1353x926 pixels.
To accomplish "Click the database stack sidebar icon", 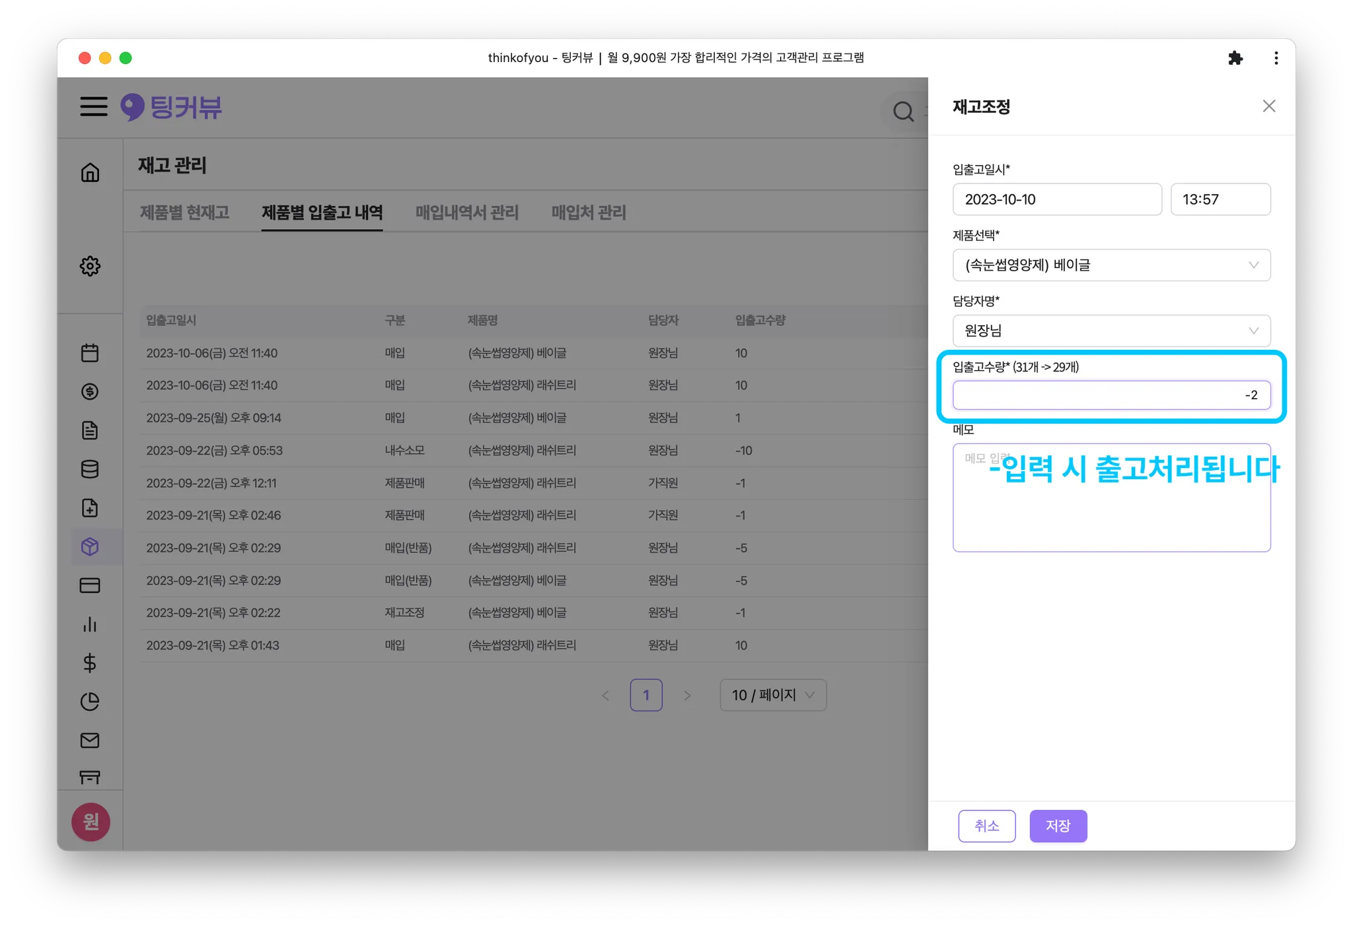I will (x=90, y=469).
